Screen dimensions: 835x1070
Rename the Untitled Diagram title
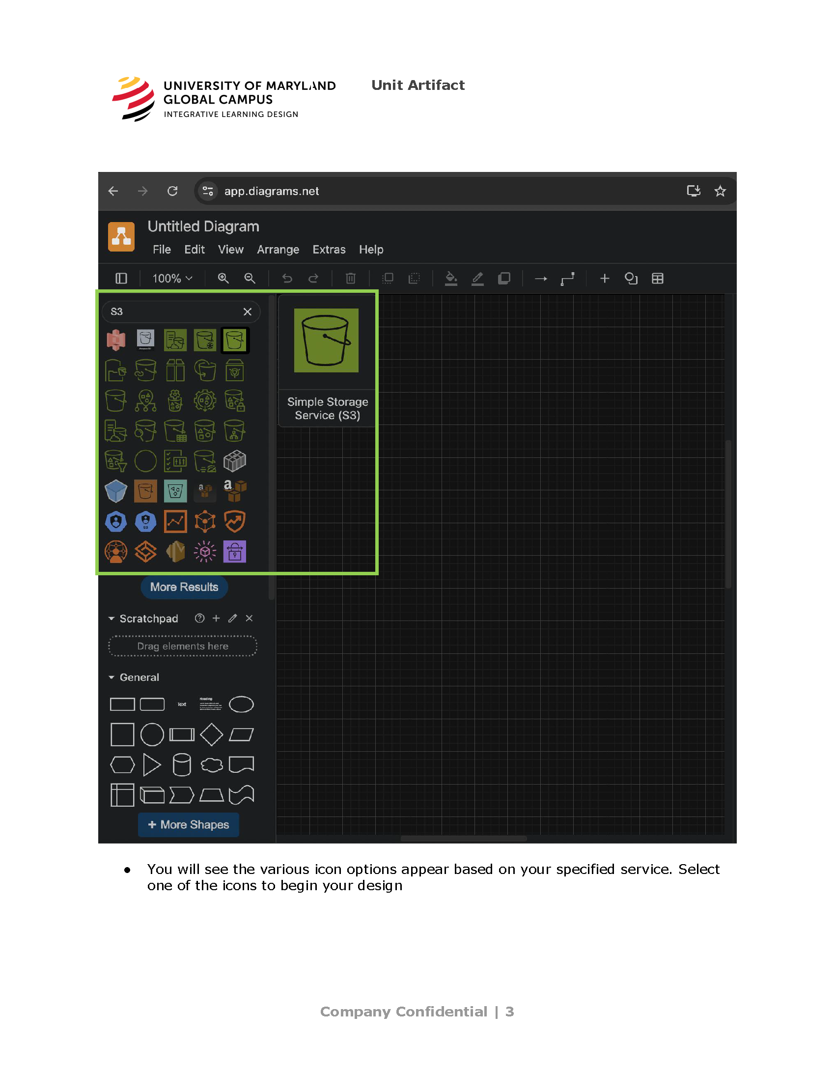(203, 226)
